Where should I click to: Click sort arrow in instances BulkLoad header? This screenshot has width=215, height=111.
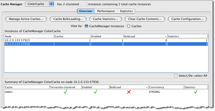click(166, 36)
